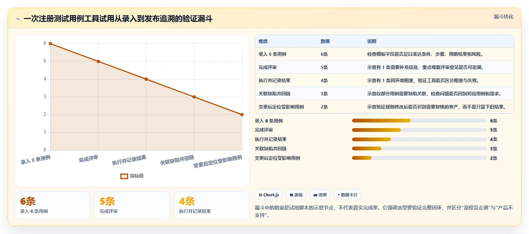
Task: Click the card title about 验证漏斗
Action: pyautogui.click(x=118, y=19)
